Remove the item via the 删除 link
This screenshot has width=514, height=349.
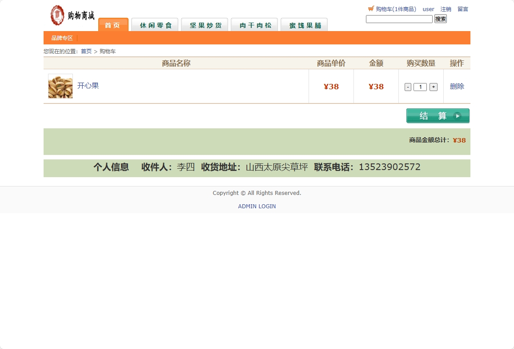(457, 86)
